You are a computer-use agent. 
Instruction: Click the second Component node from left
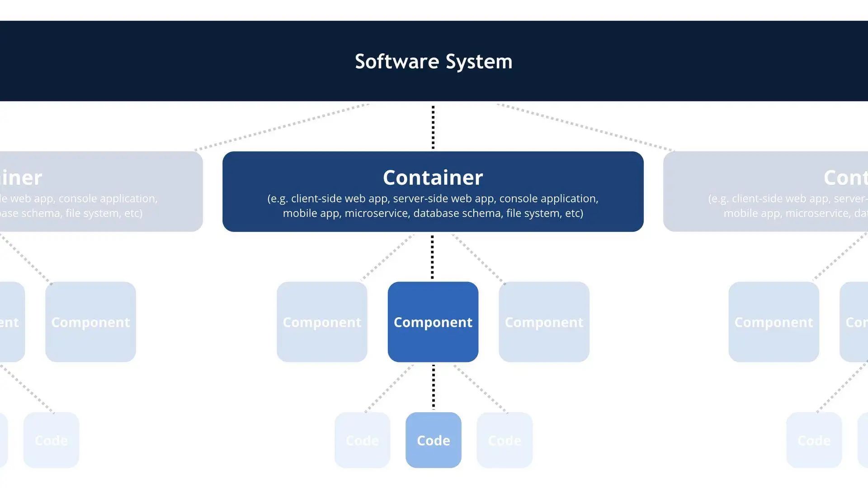[x=90, y=322]
